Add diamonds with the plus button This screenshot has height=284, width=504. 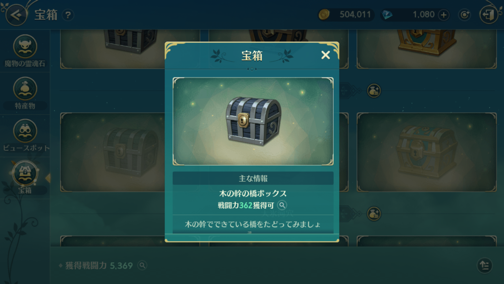[x=443, y=15]
